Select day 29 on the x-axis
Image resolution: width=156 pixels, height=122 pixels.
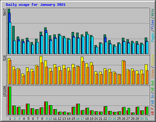point(137,119)
